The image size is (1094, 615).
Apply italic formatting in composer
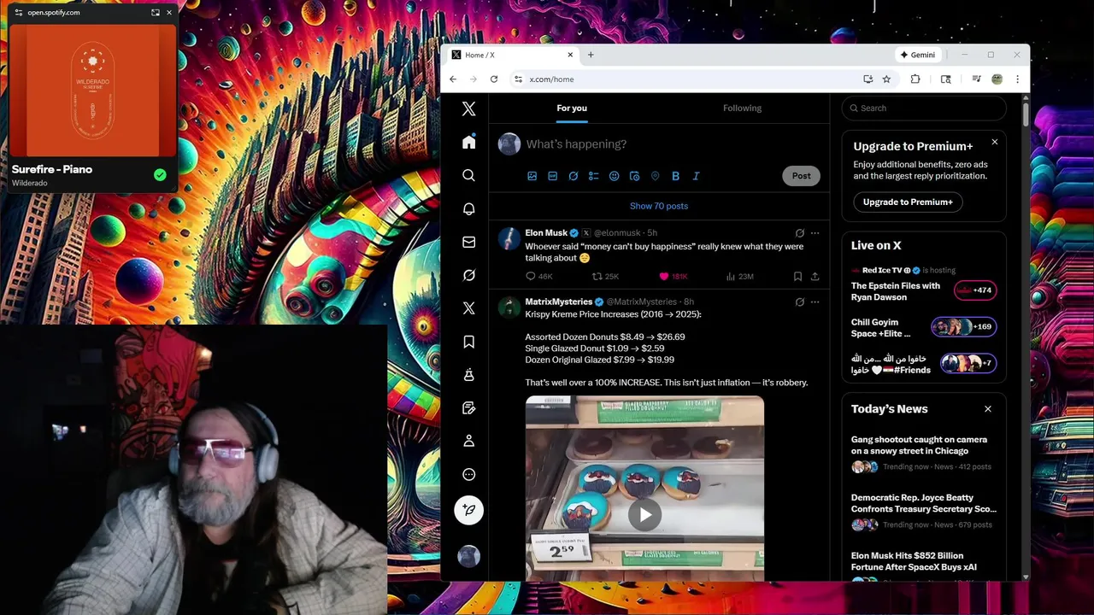(696, 176)
